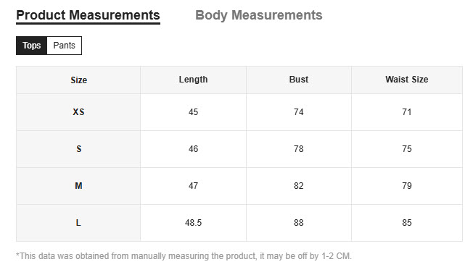Screen dimensions: 473x267
Task: Select the Tops size chart
Action: pos(32,46)
